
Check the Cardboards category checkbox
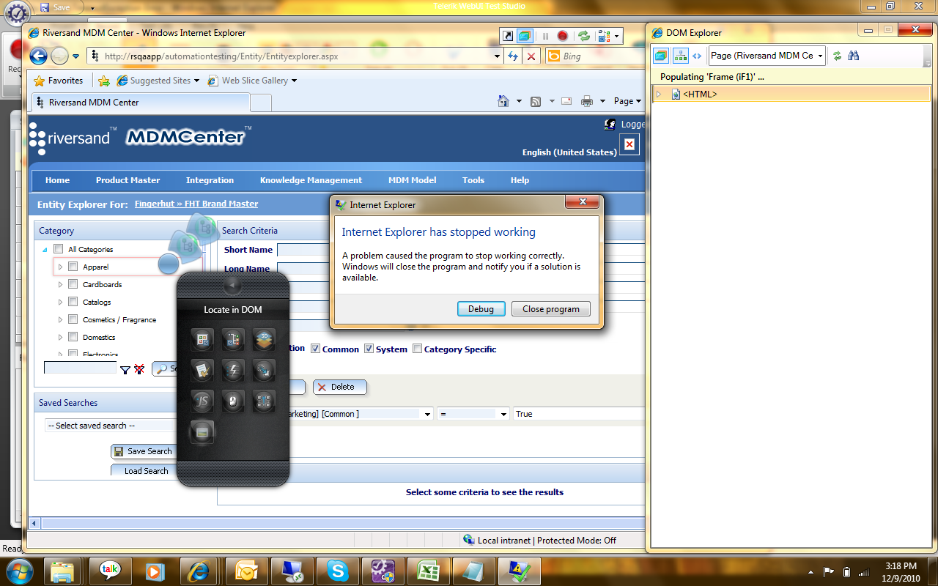(73, 284)
